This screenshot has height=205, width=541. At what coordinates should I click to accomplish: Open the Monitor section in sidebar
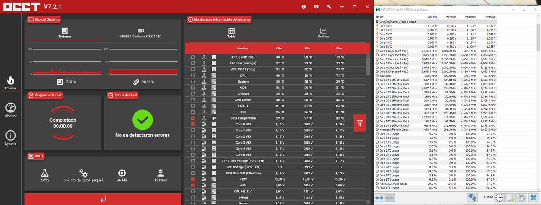[11, 110]
